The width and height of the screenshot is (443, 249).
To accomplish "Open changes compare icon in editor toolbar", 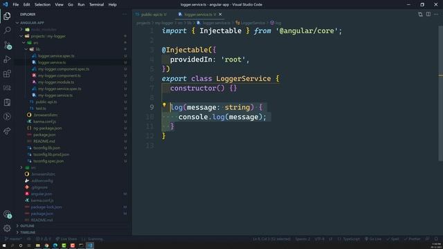I will point(420,14).
